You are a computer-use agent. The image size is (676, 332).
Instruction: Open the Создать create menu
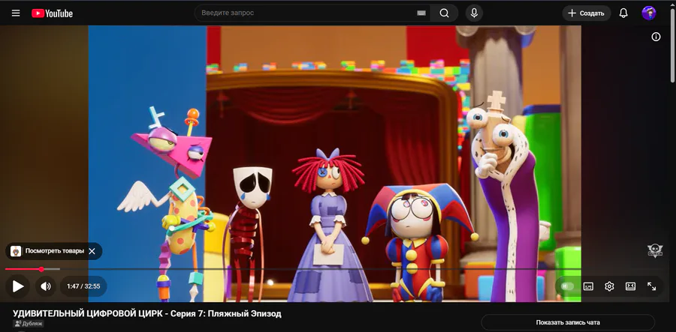[x=587, y=13]
